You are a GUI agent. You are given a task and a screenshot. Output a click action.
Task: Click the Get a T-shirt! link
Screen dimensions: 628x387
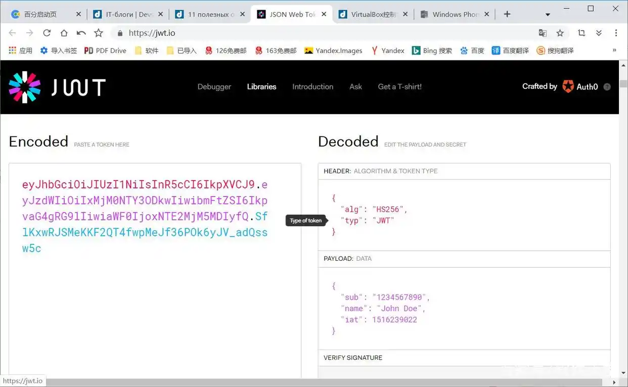[399, 86]
